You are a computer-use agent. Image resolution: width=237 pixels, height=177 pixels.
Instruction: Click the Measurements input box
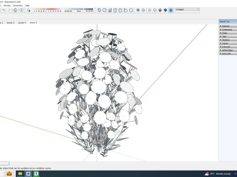pyautogui.click(x=4, y=163)
